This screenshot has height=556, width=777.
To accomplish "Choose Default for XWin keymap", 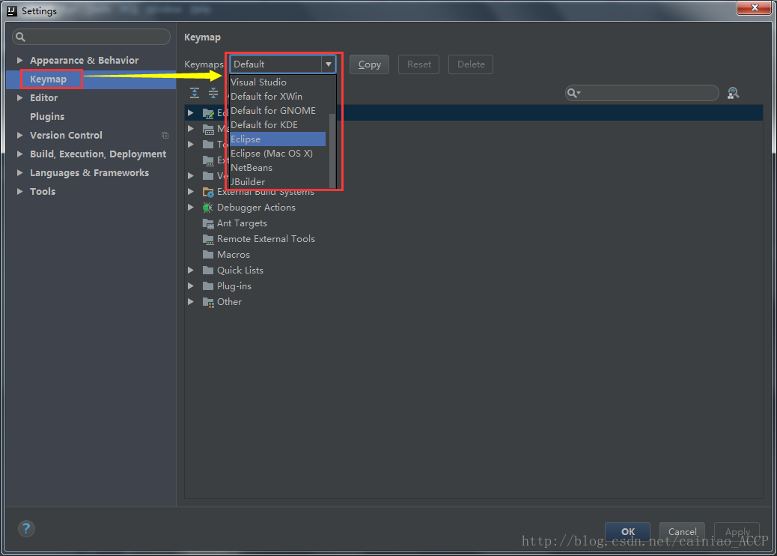I will [x=278, y=96].
